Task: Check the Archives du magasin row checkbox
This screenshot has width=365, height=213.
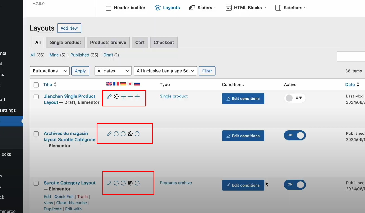Action: 36,134
